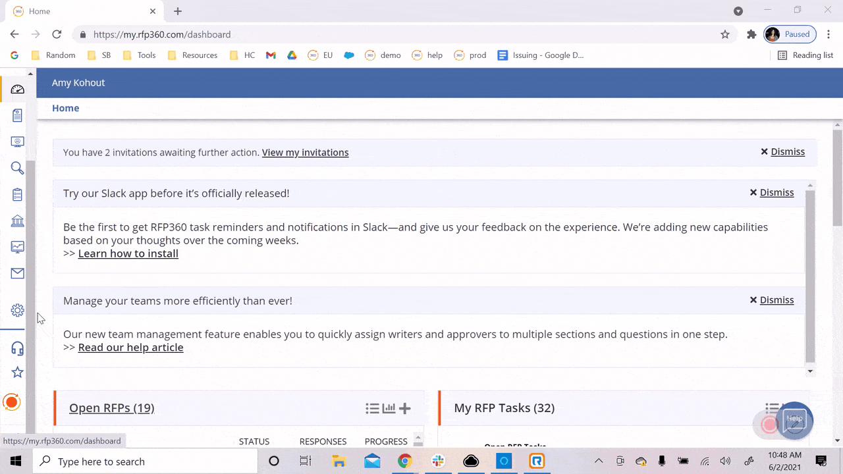Click the headset support icon in sidebar
The width and height of the screenshot is (843, 474).
point(18,348)
